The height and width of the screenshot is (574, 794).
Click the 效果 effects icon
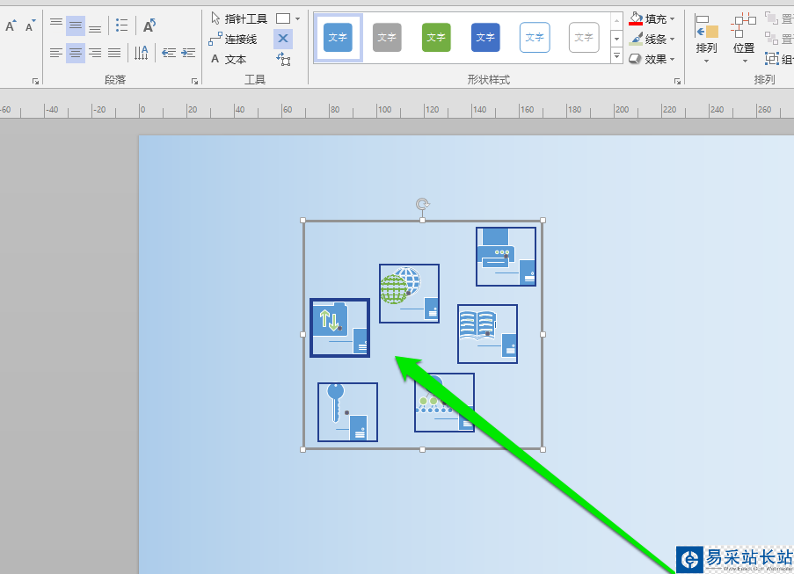[x=636, y=59]
